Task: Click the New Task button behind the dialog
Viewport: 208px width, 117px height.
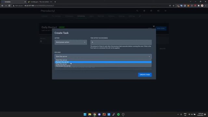Action: tap(161, 28)
